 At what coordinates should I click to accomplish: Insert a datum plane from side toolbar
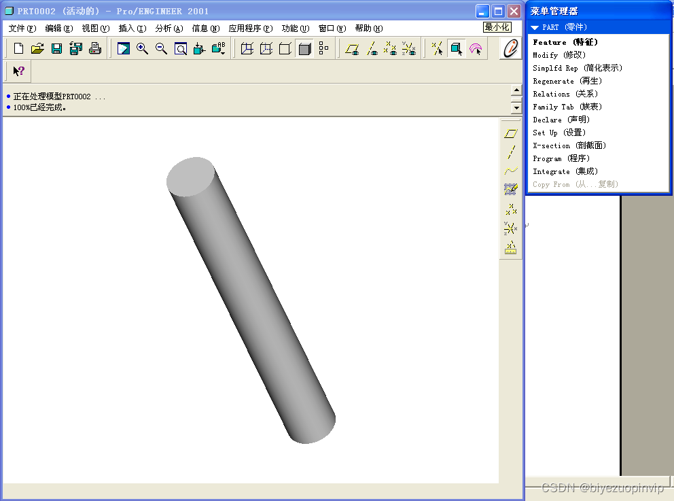point(511,134)
